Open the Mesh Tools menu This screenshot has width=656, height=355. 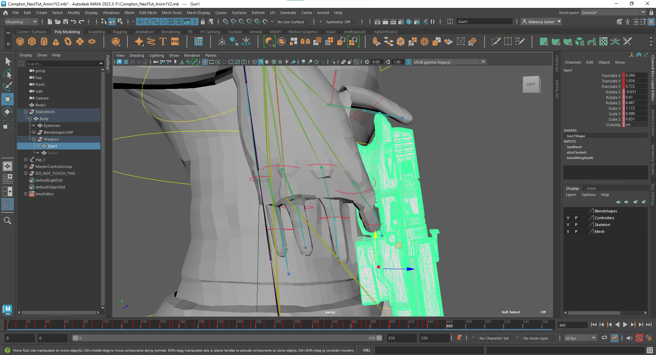[172, 13]
